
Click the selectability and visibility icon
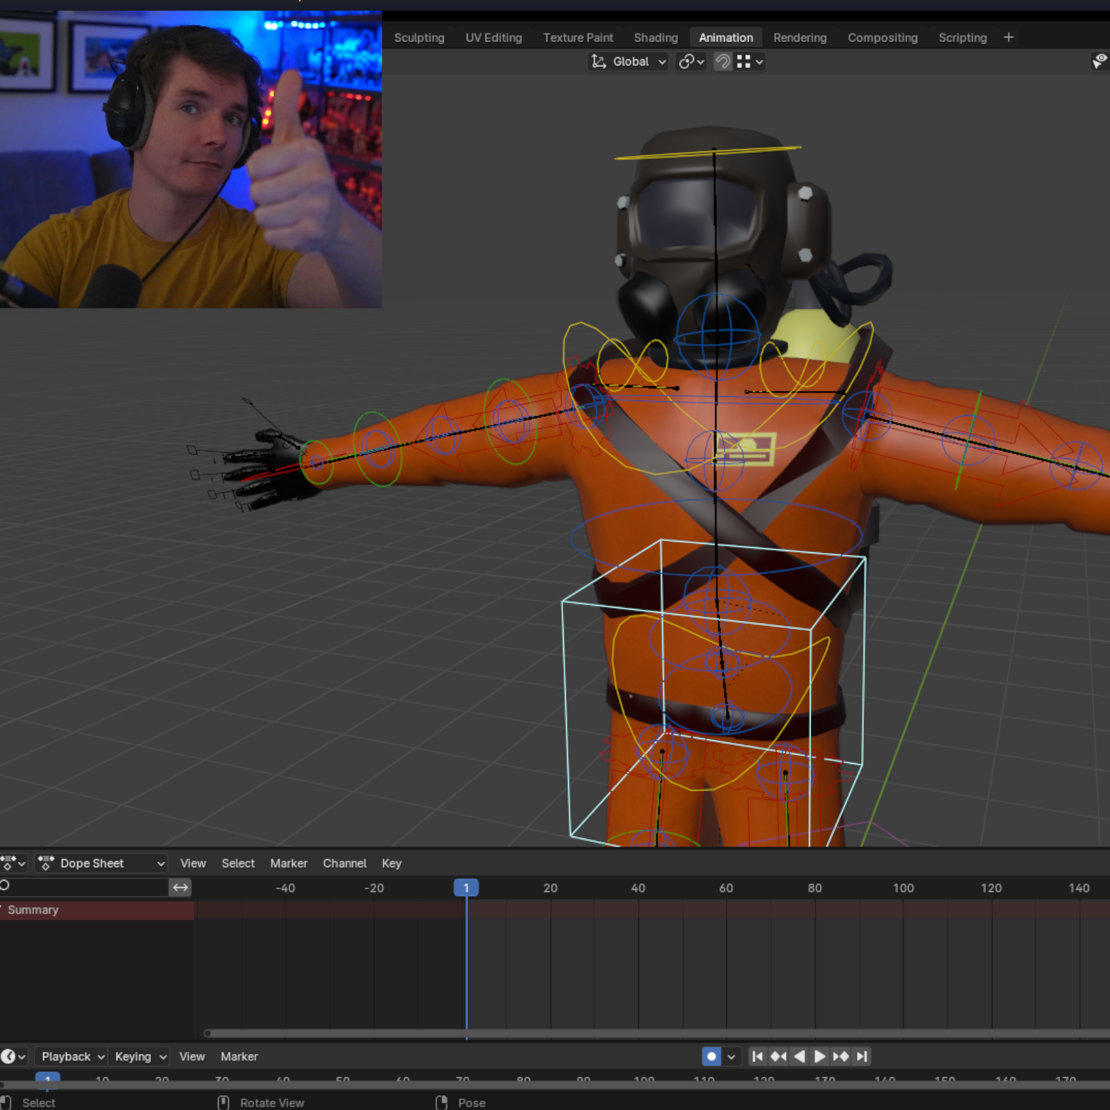pyautogui.click(x=1099, y=61)
